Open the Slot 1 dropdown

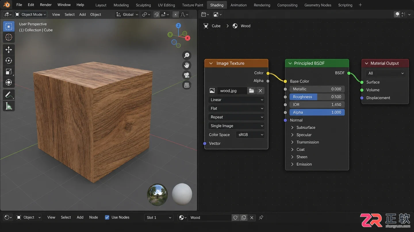pos(159,217)
